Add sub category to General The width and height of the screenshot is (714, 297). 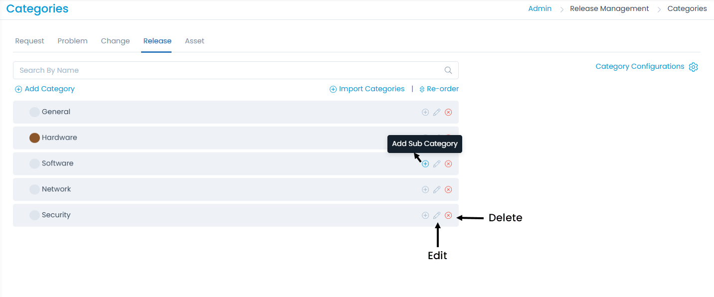pyautogui.click(x=425, y=112)
